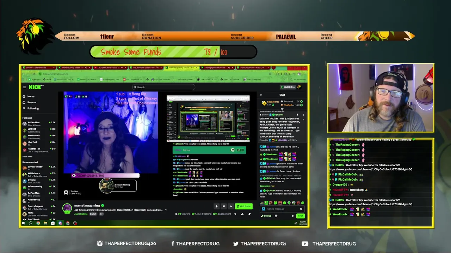Open Browse in the Kick sidebar
The height and width of the screenshot is (253, 451).
(x=29, y=102)
